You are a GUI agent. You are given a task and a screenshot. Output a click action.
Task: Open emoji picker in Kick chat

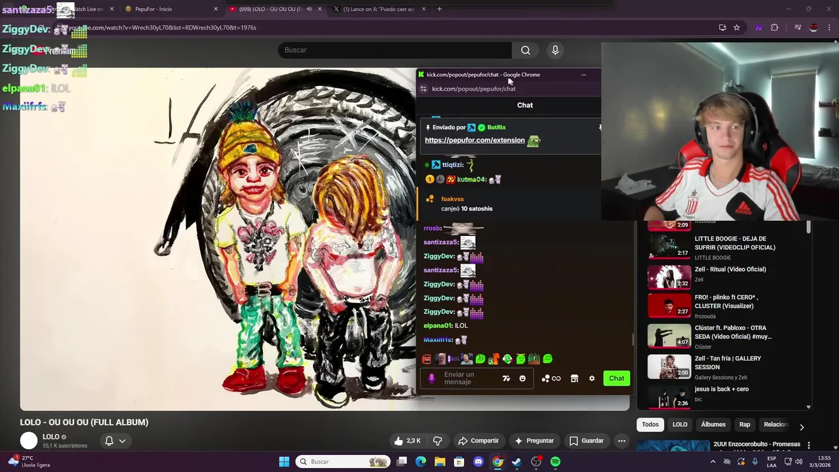[522, 378]
